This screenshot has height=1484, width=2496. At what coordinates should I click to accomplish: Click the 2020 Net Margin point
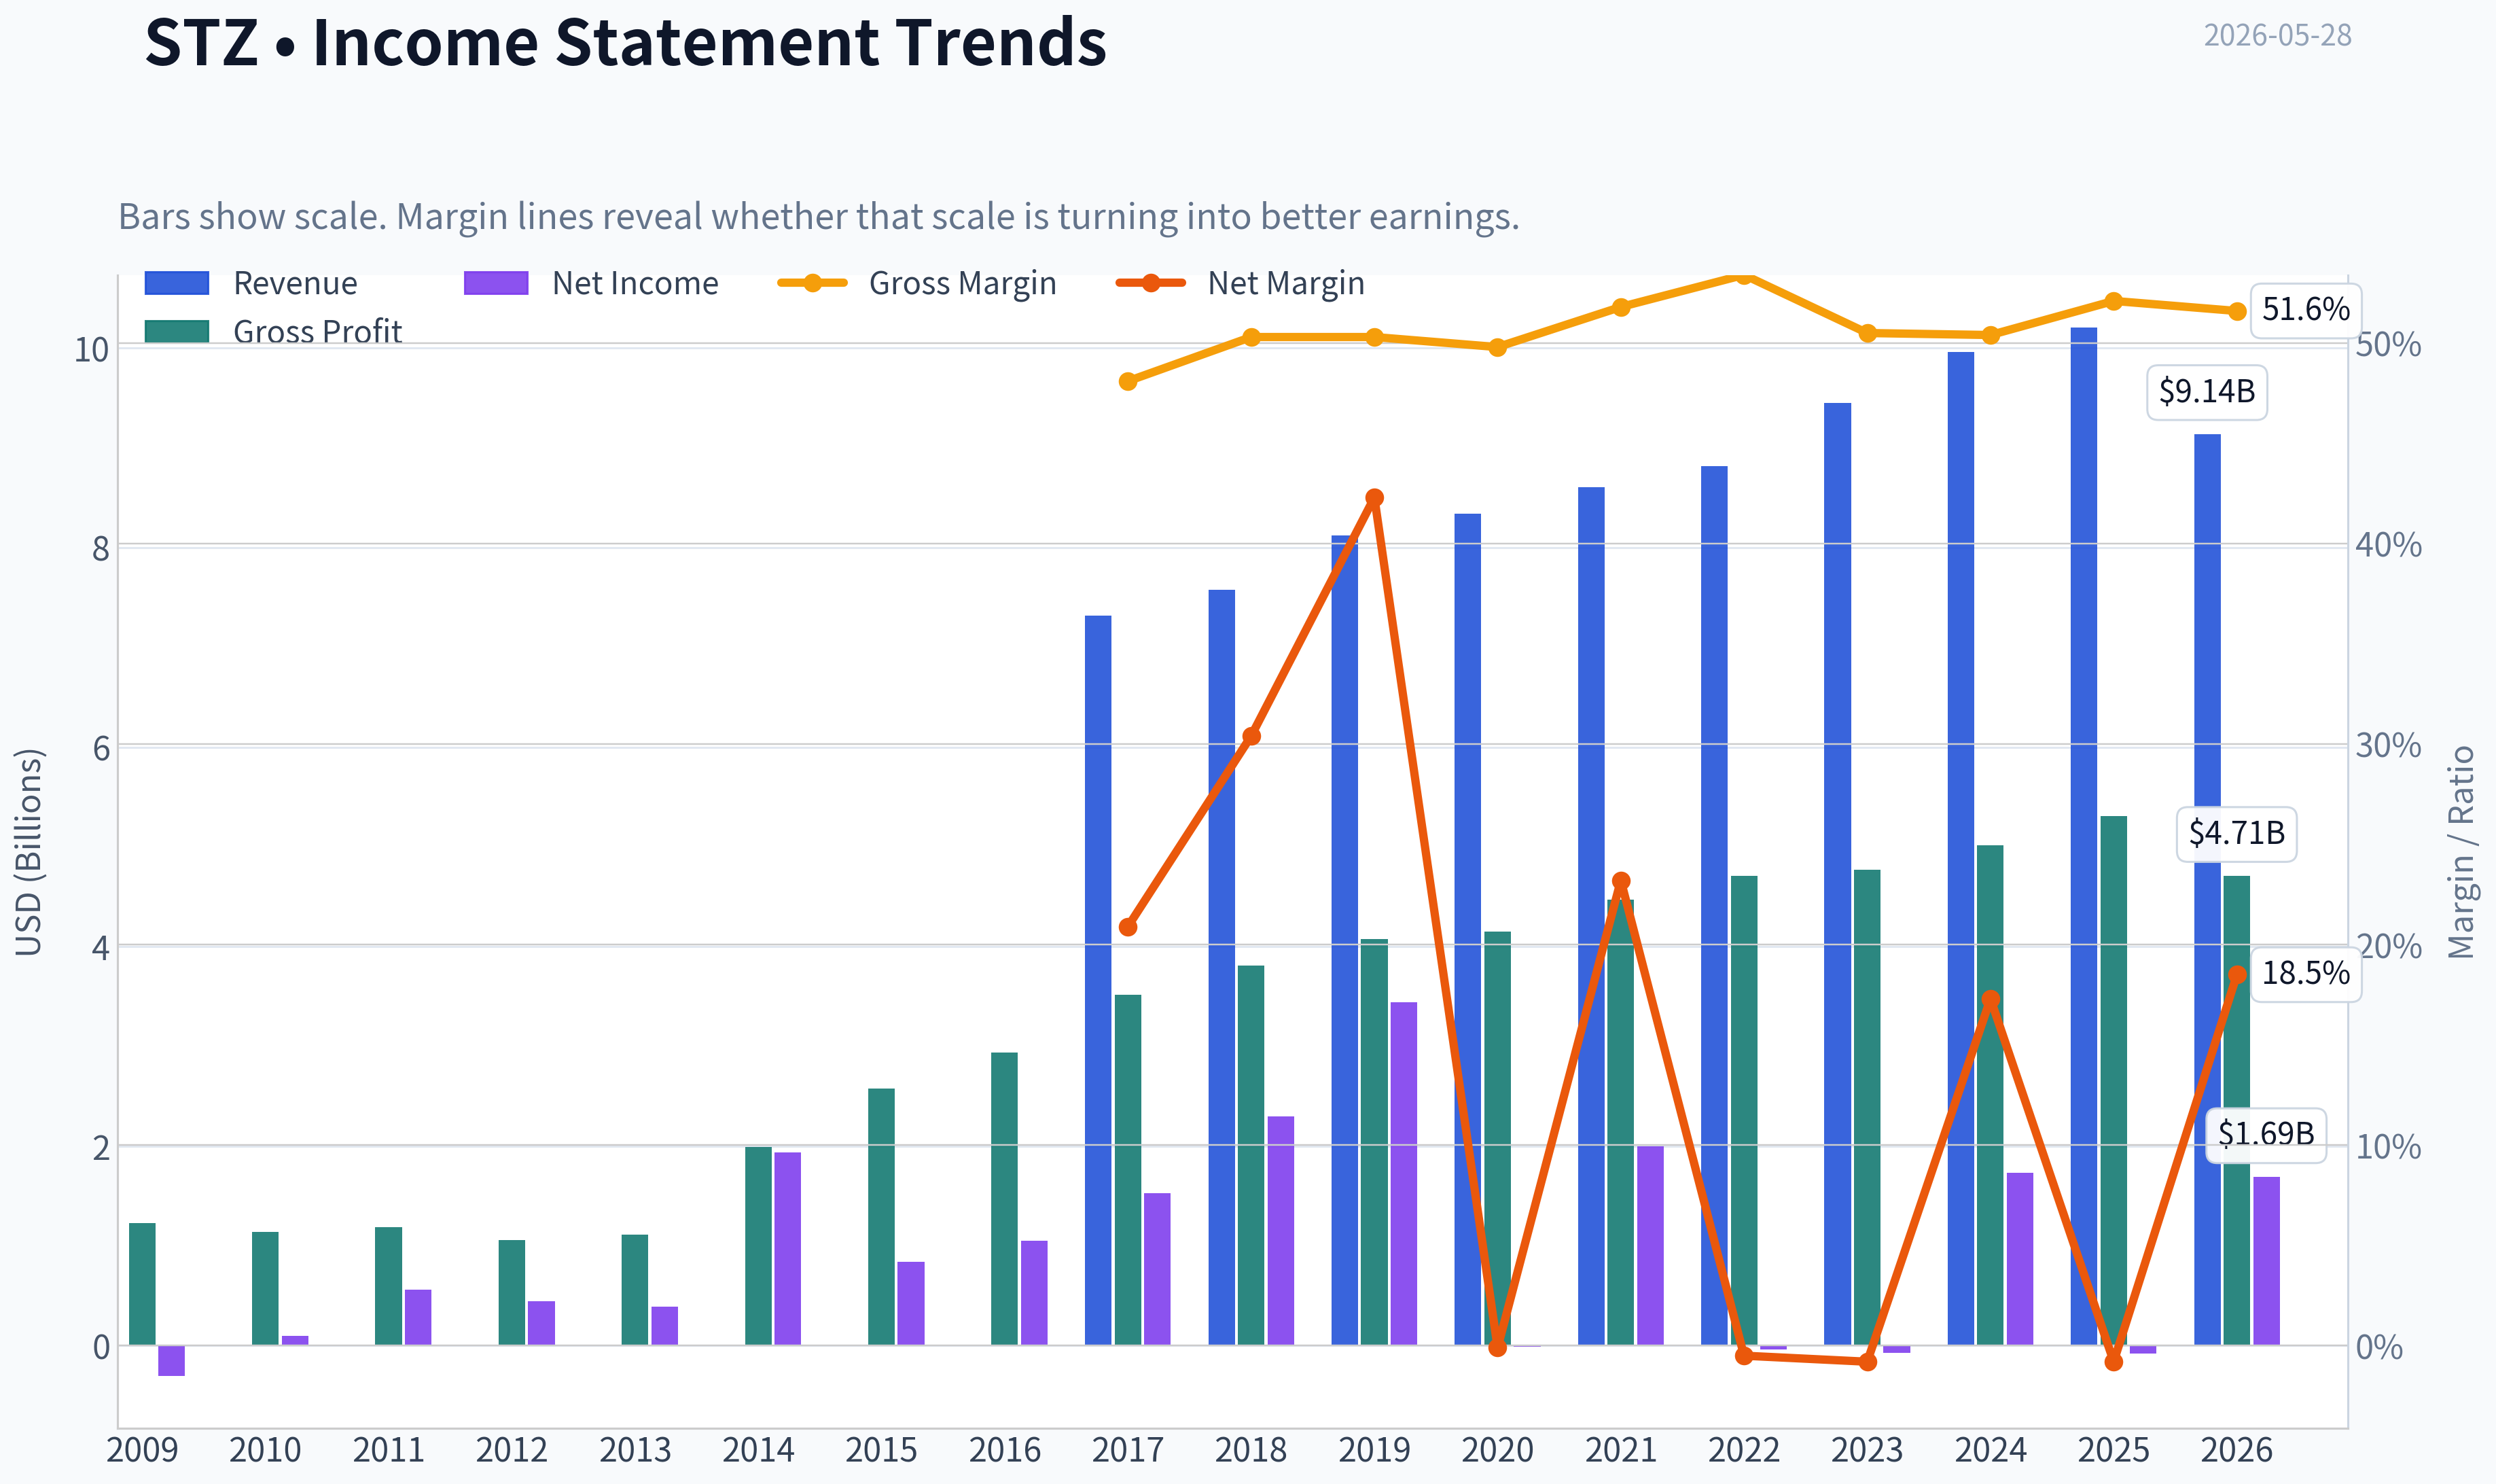click(x=1497, y=1348)
